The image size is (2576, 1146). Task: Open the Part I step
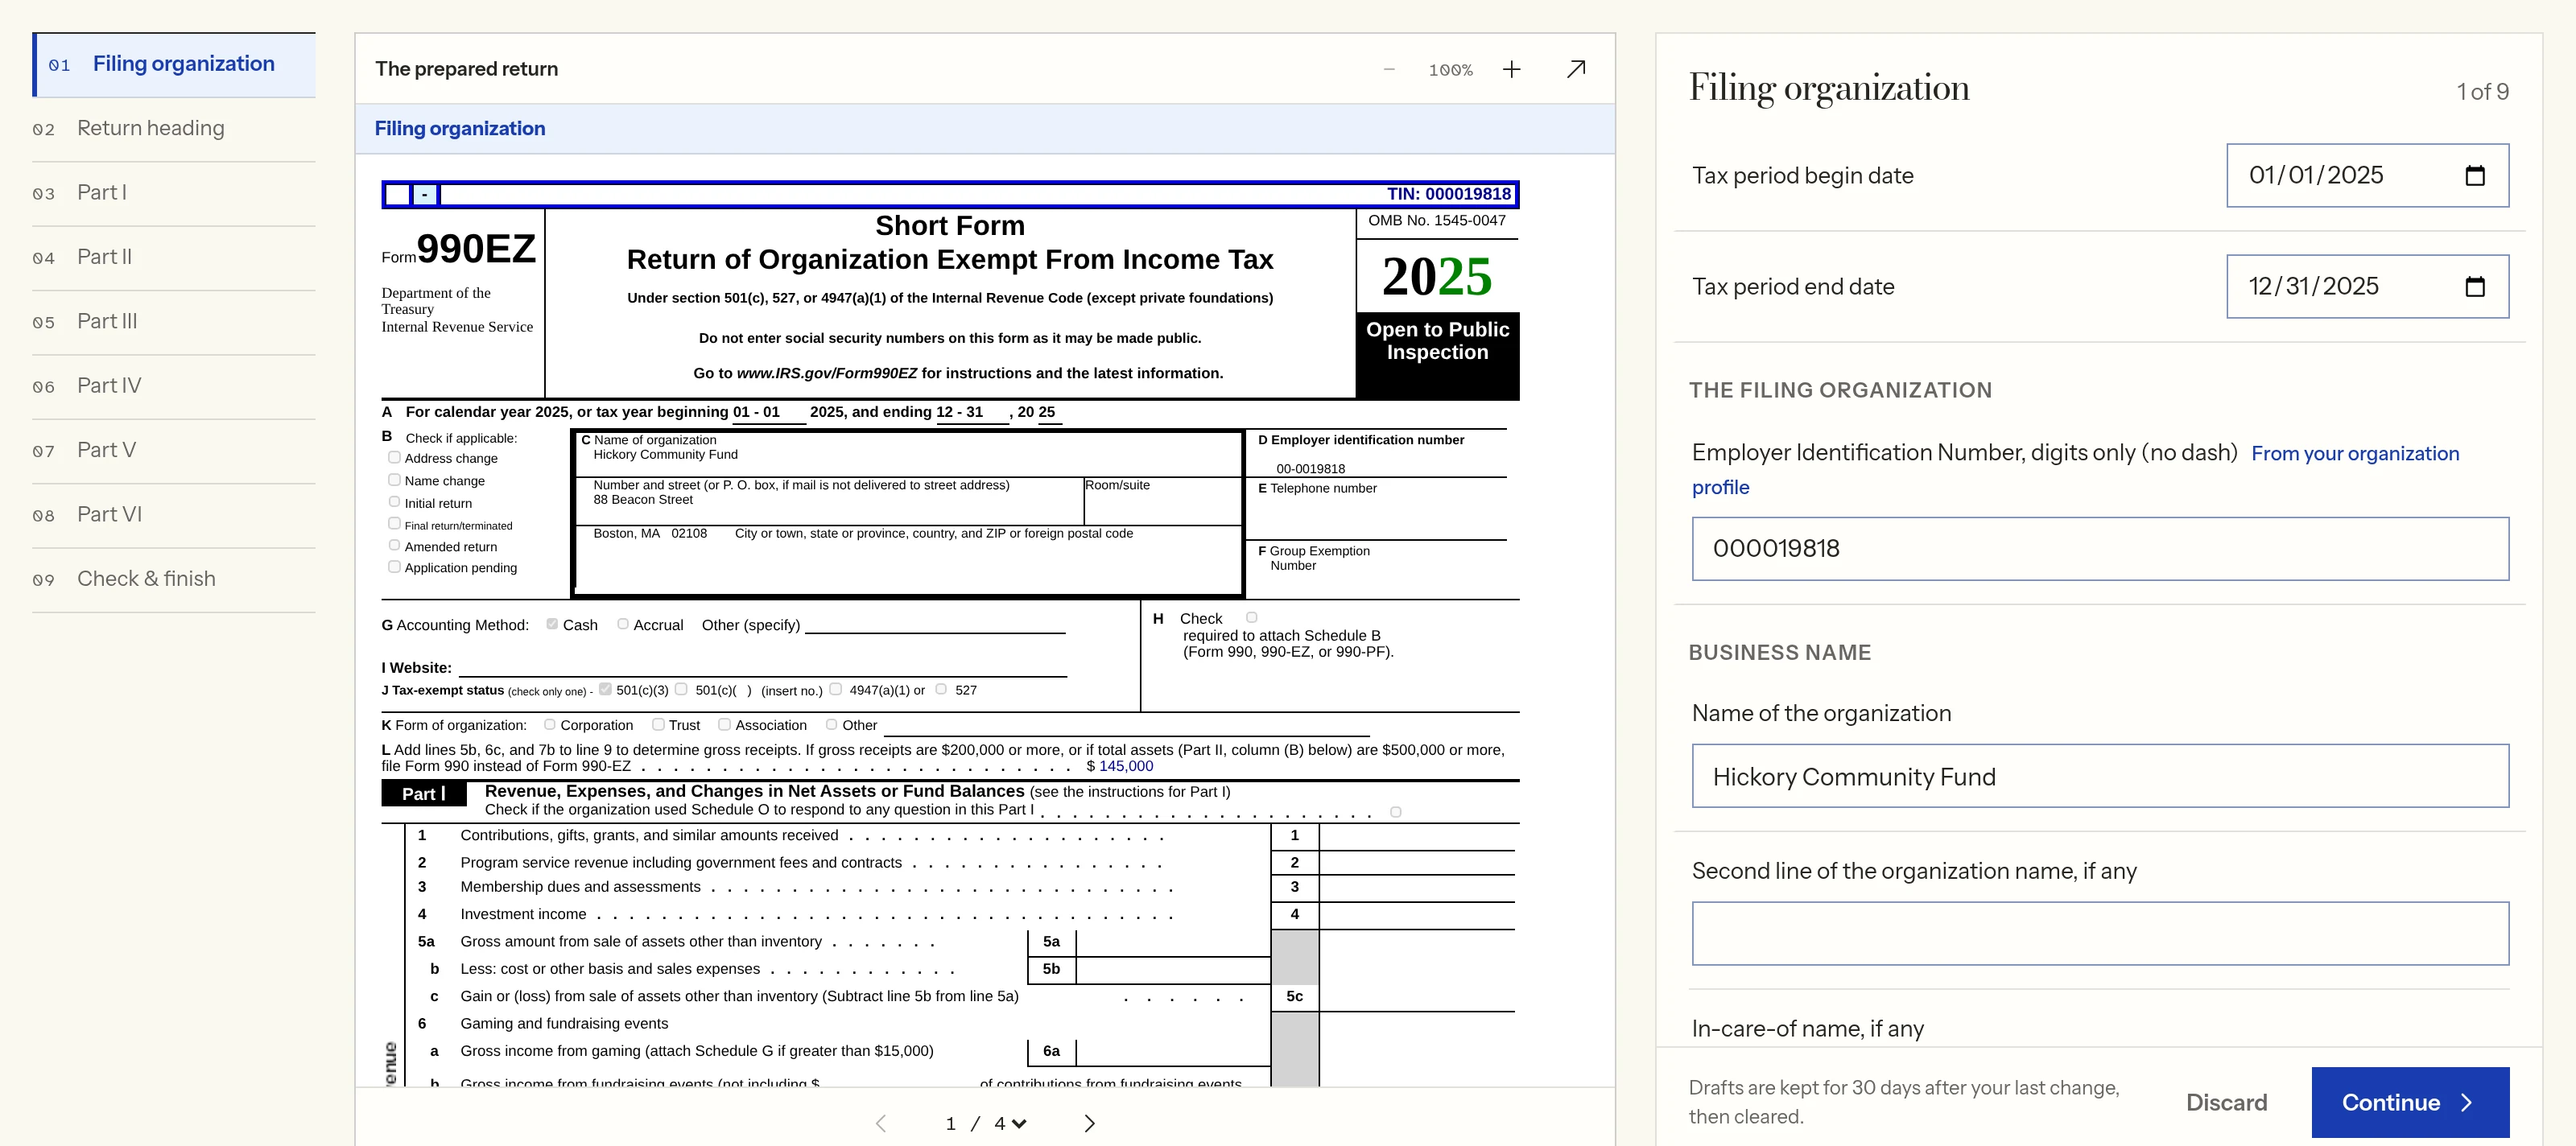coord(174,193)
